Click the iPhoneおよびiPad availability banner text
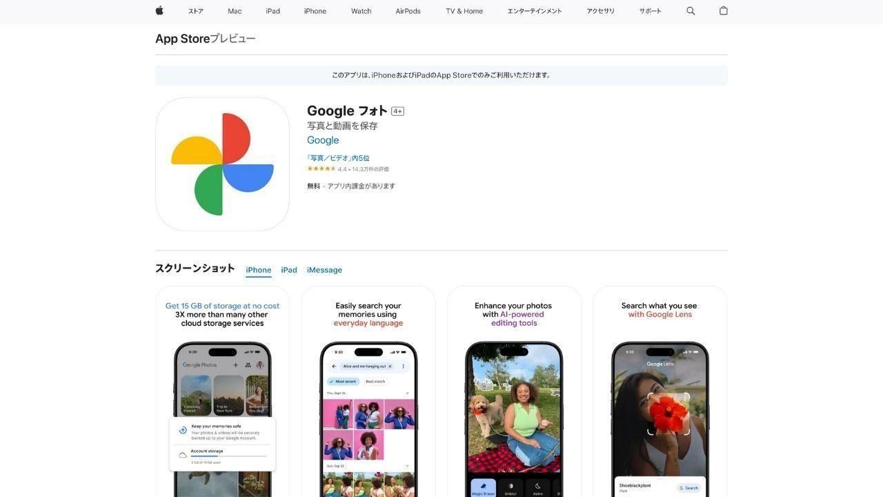The height and width of the screenshot is (497, 883). 441,75
